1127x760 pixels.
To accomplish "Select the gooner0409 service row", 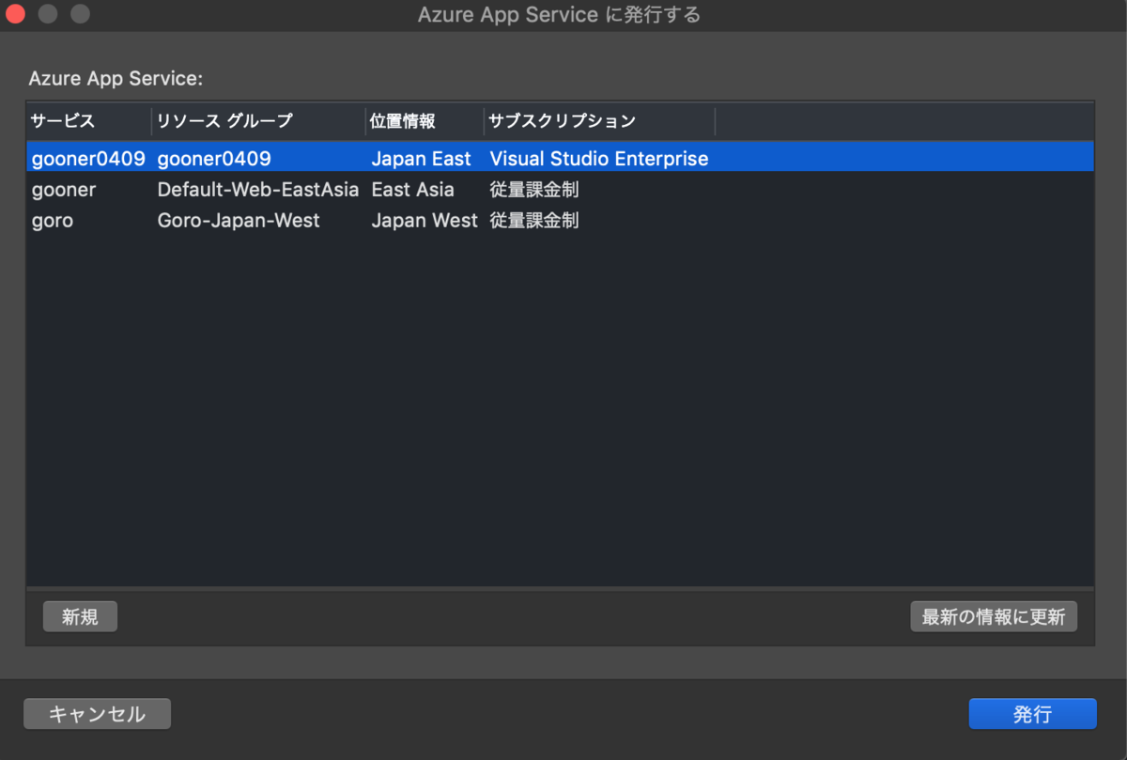I will (560, 159).
